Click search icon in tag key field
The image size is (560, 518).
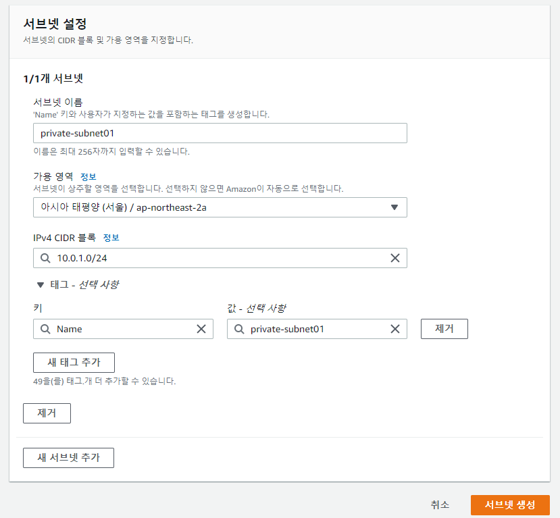coord(45,329)
